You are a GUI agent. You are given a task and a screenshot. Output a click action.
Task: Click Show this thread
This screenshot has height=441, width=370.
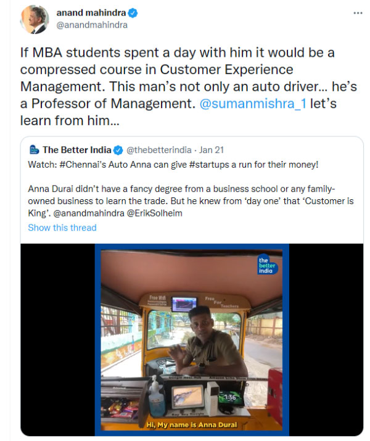click(62, 228)
